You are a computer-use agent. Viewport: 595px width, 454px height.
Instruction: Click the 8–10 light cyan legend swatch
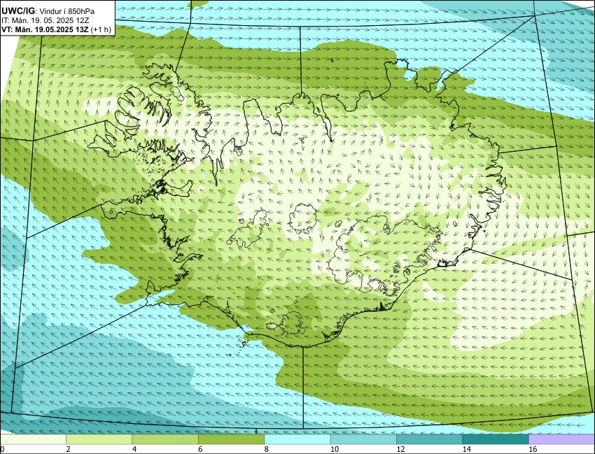coord(297,439)
